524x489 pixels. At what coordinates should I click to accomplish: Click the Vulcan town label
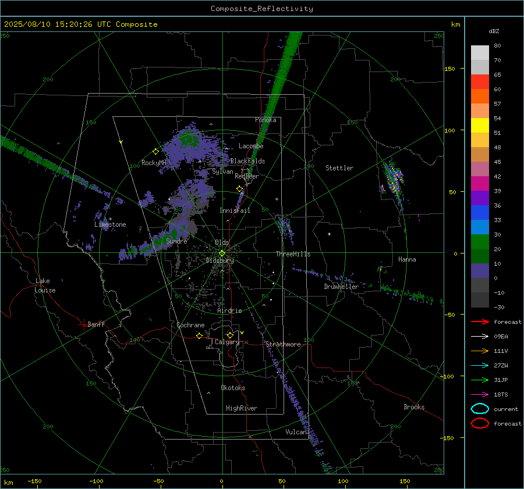[x=296, y=432]
